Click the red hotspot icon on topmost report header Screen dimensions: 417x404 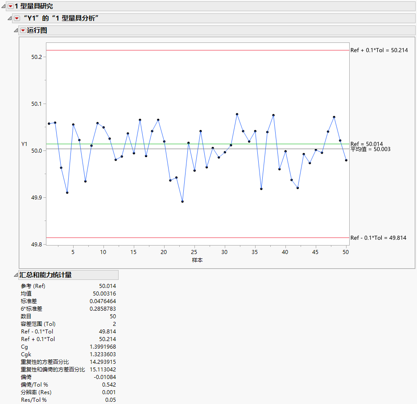[x=10, y=6]
